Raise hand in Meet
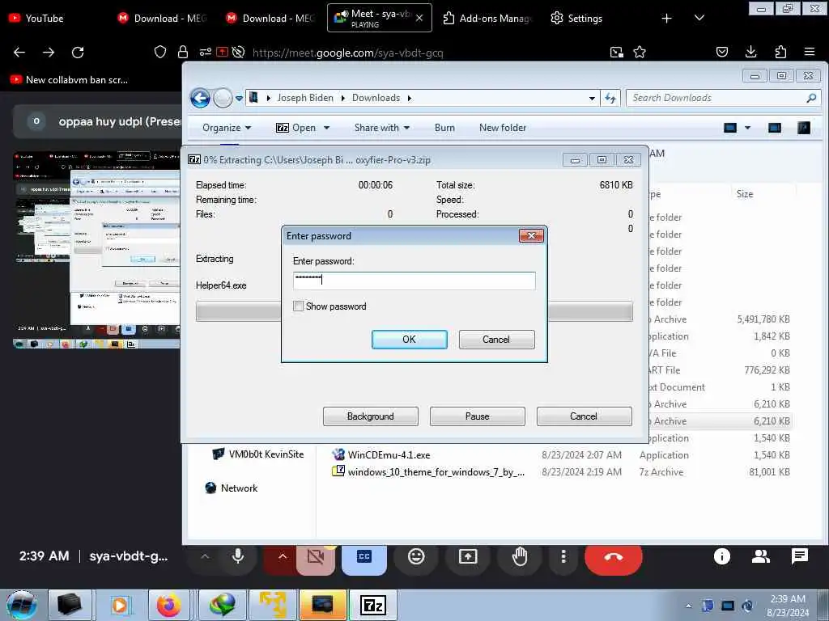 [x=520, y=556]
